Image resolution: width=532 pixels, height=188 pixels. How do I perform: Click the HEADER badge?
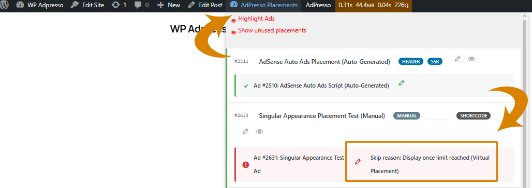pos(411,62)
